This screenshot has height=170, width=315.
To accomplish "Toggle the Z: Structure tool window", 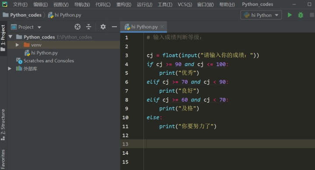I will [3, 125].
